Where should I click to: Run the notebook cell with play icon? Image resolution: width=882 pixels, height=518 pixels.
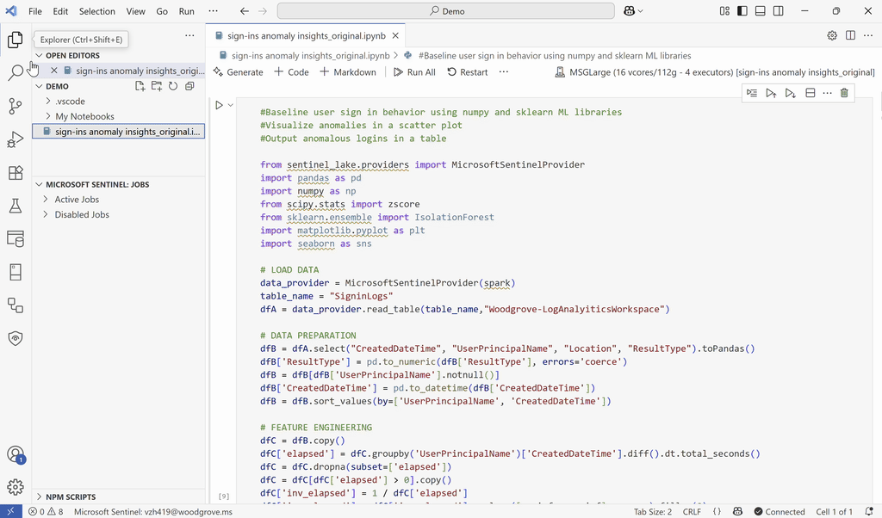[220, 105]
